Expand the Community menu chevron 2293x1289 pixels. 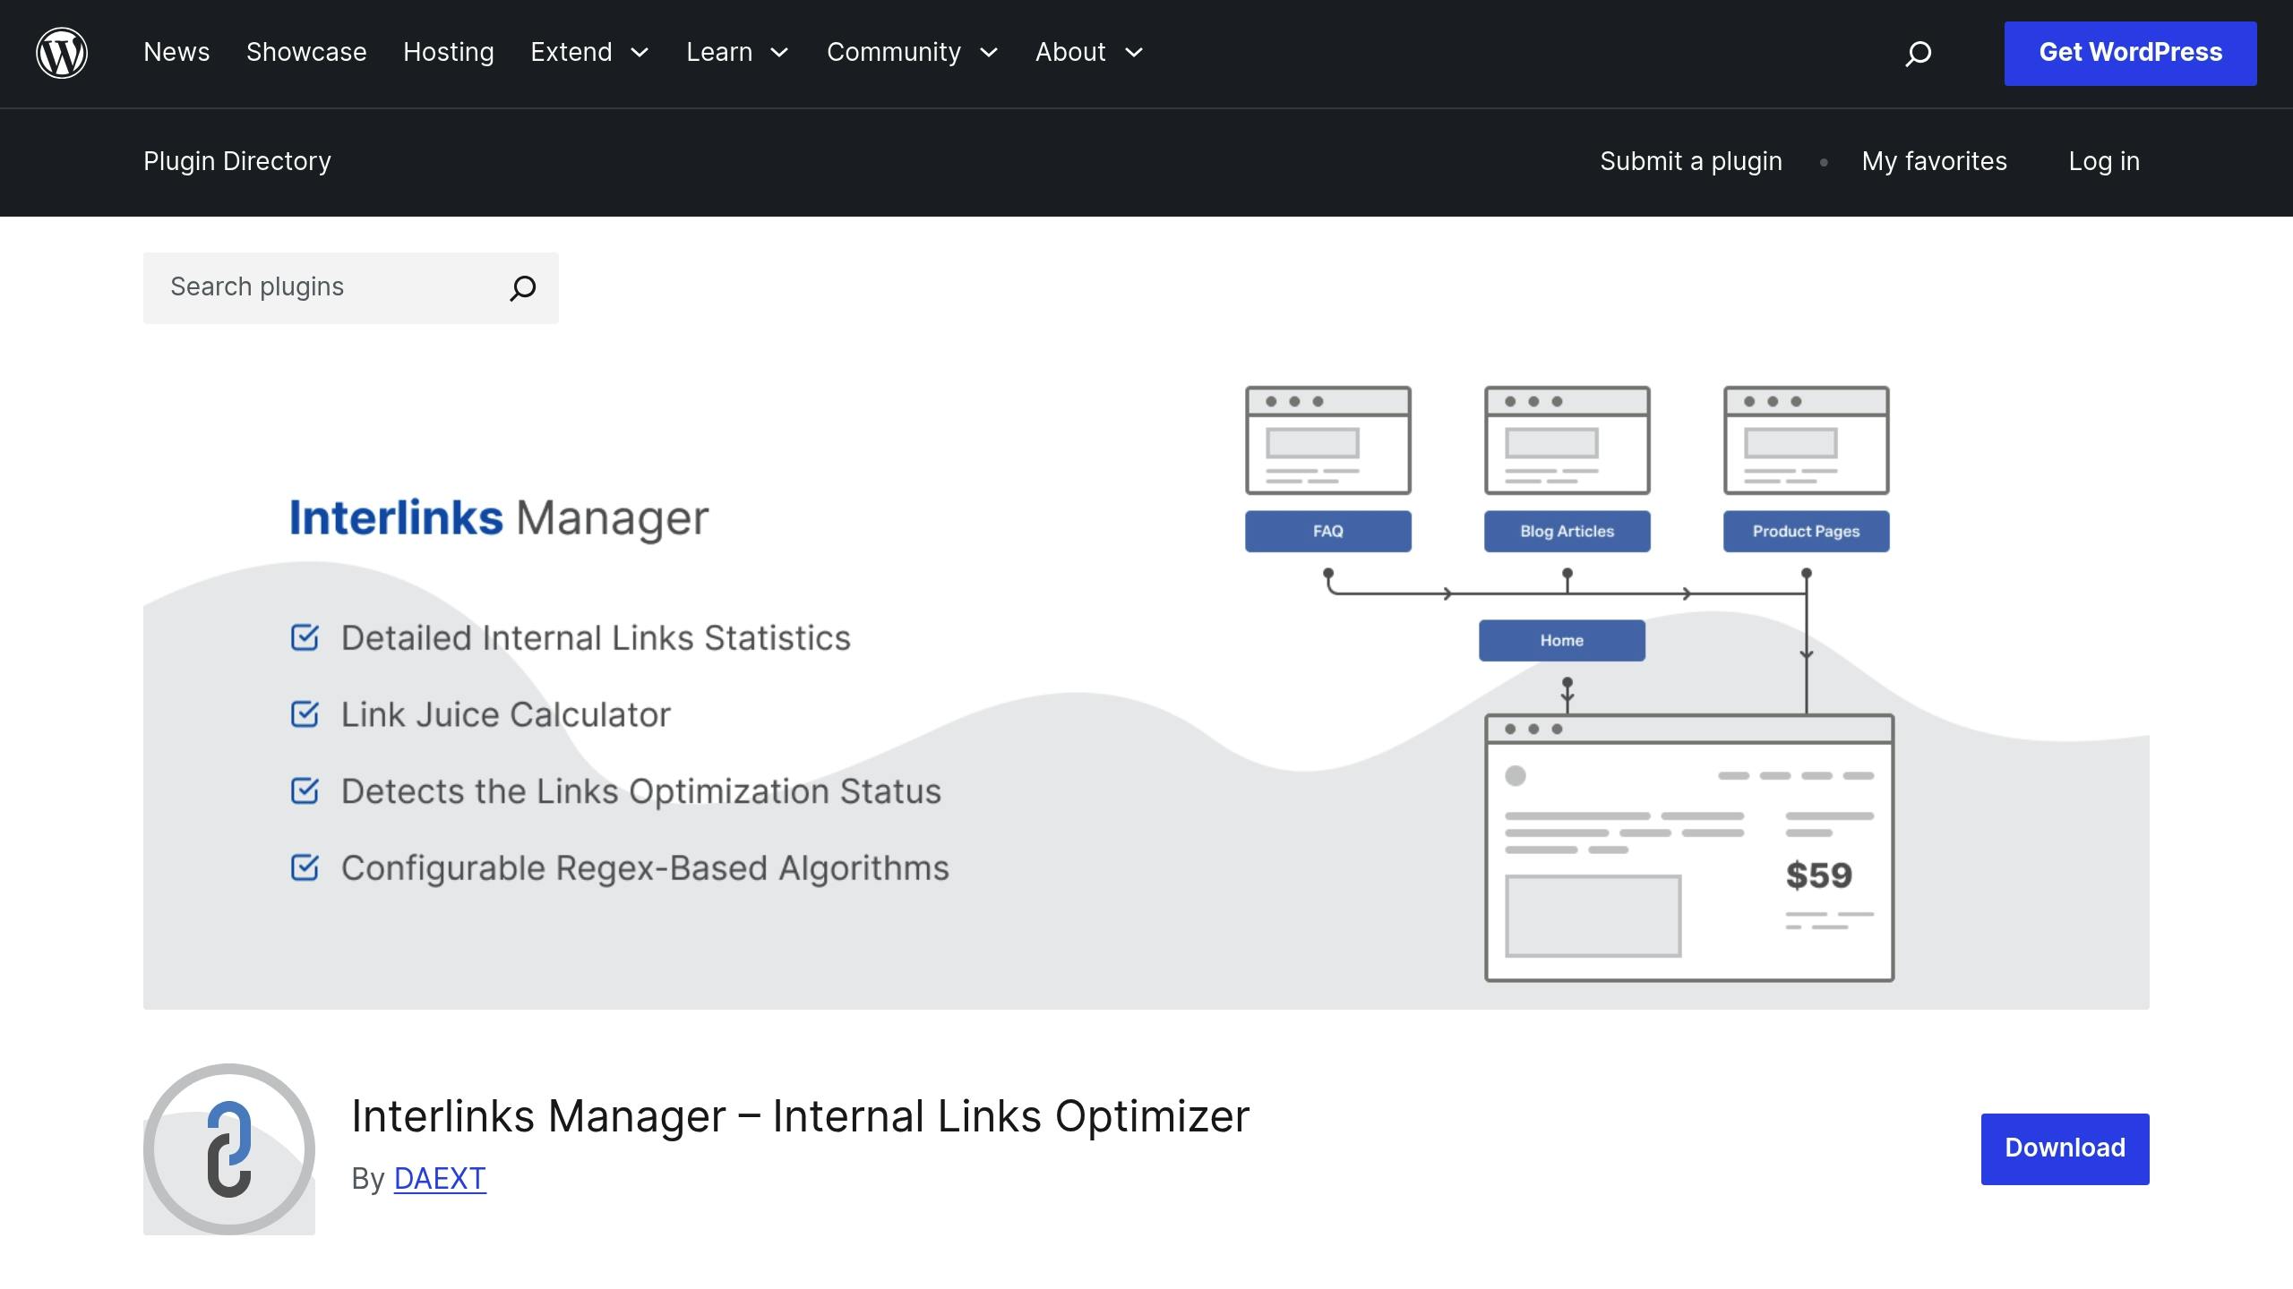point(989,53)
